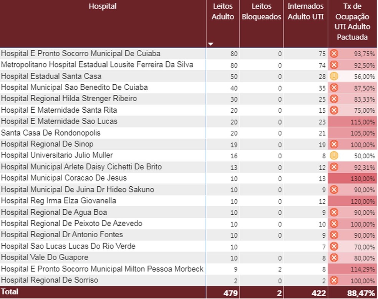Click red X icon for Hospital Regional De Sorriso
This screenshot has width=378, height=299.
pos(334,280)
